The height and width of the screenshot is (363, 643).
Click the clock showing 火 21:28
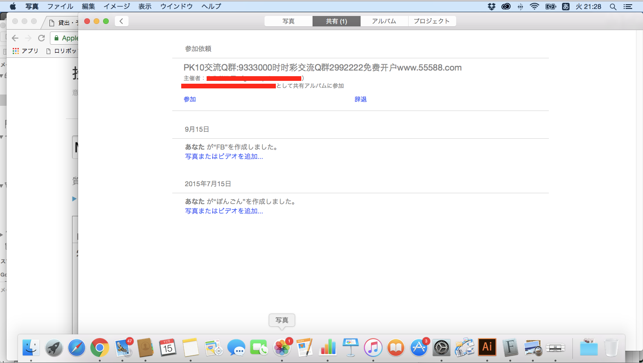[x=588, y=7]
